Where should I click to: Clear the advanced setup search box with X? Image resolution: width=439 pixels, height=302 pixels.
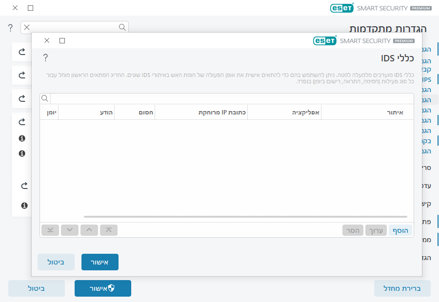click(27, 27)
